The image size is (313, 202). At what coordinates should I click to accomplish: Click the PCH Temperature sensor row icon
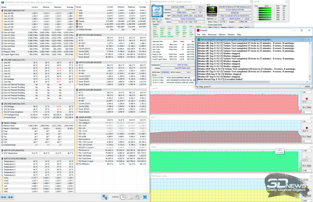tap(2, 153)
